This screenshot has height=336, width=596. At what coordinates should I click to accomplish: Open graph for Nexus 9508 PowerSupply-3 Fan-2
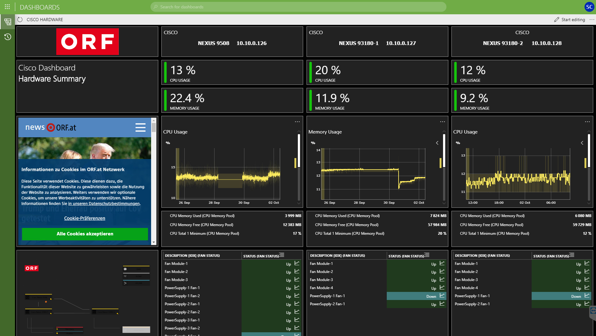click(297, 328)
